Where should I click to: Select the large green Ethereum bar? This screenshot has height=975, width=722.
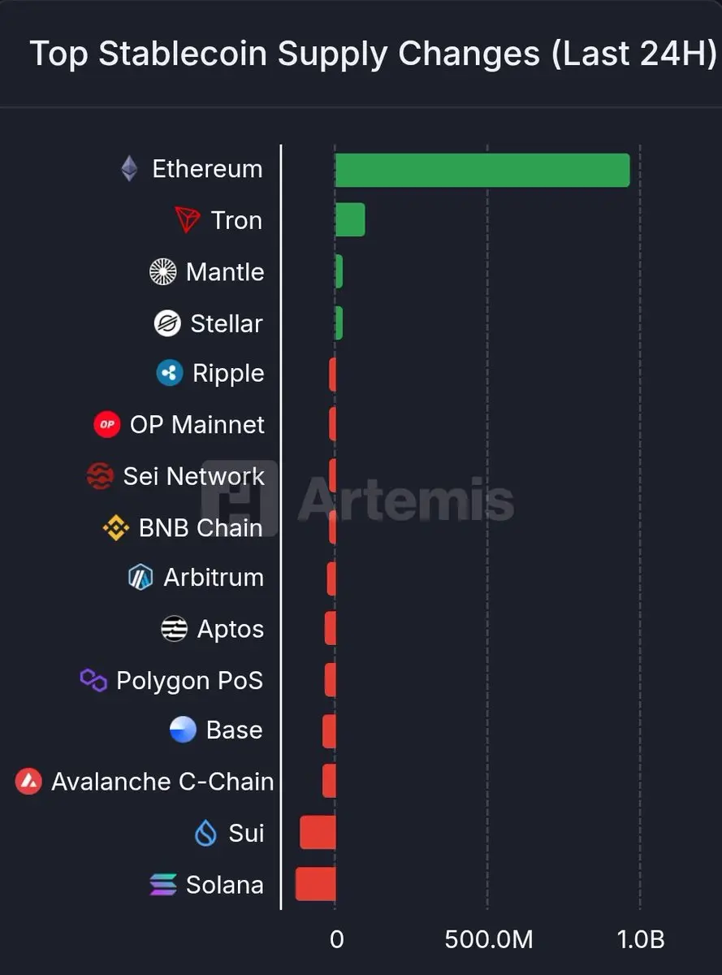click(x=482, y=170)
